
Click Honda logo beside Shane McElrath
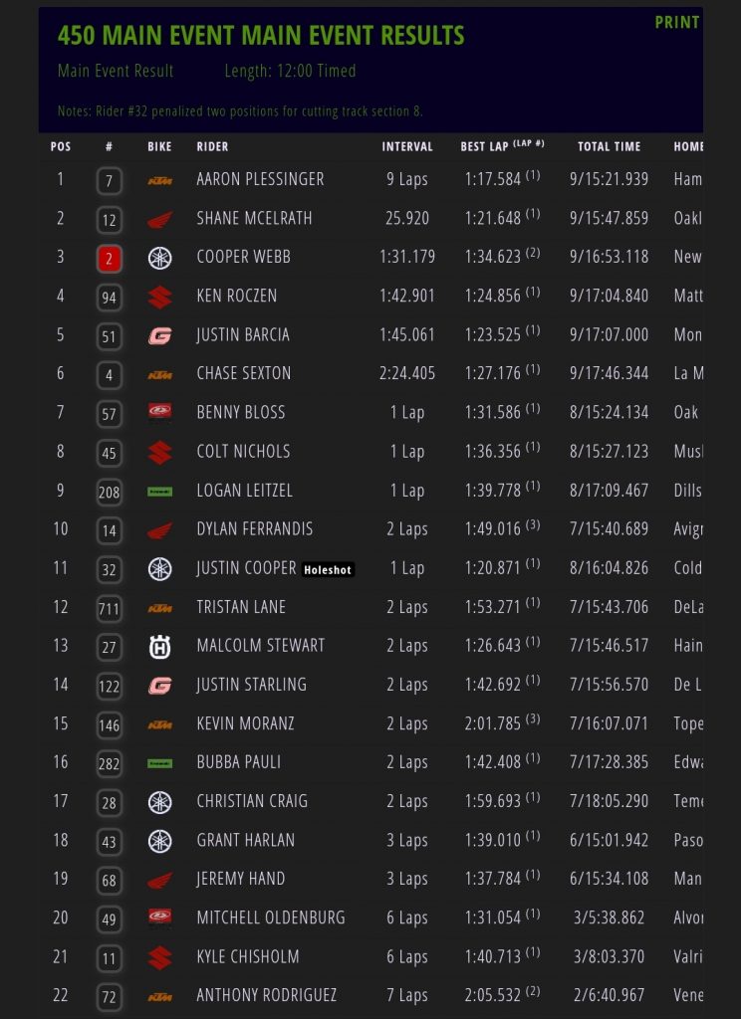point(159,219)
